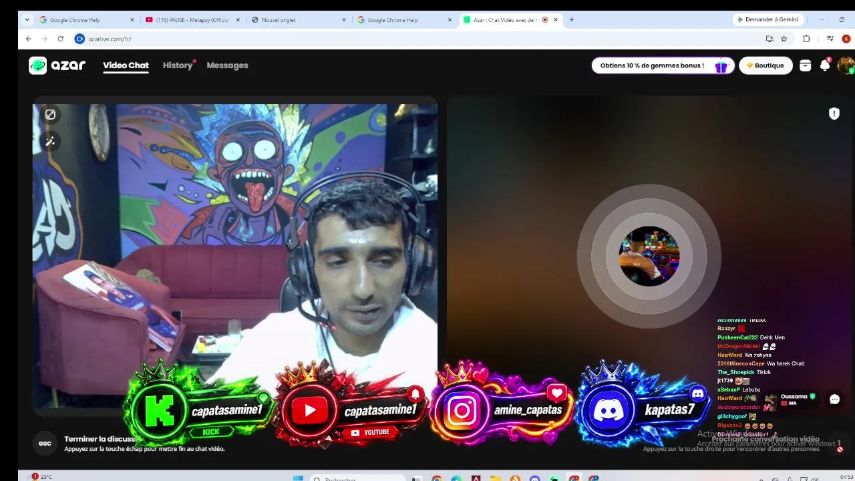The image size is (855, 481).
Task: Open the chat bubble next to Oussama
Action: click(834, 399)
